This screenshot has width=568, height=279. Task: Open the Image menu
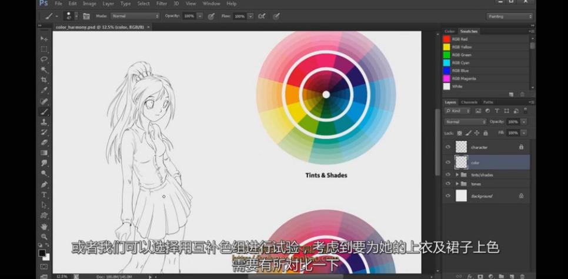coord(89,4)
